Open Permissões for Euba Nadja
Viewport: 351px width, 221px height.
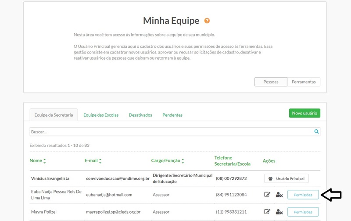coord(303,195)
